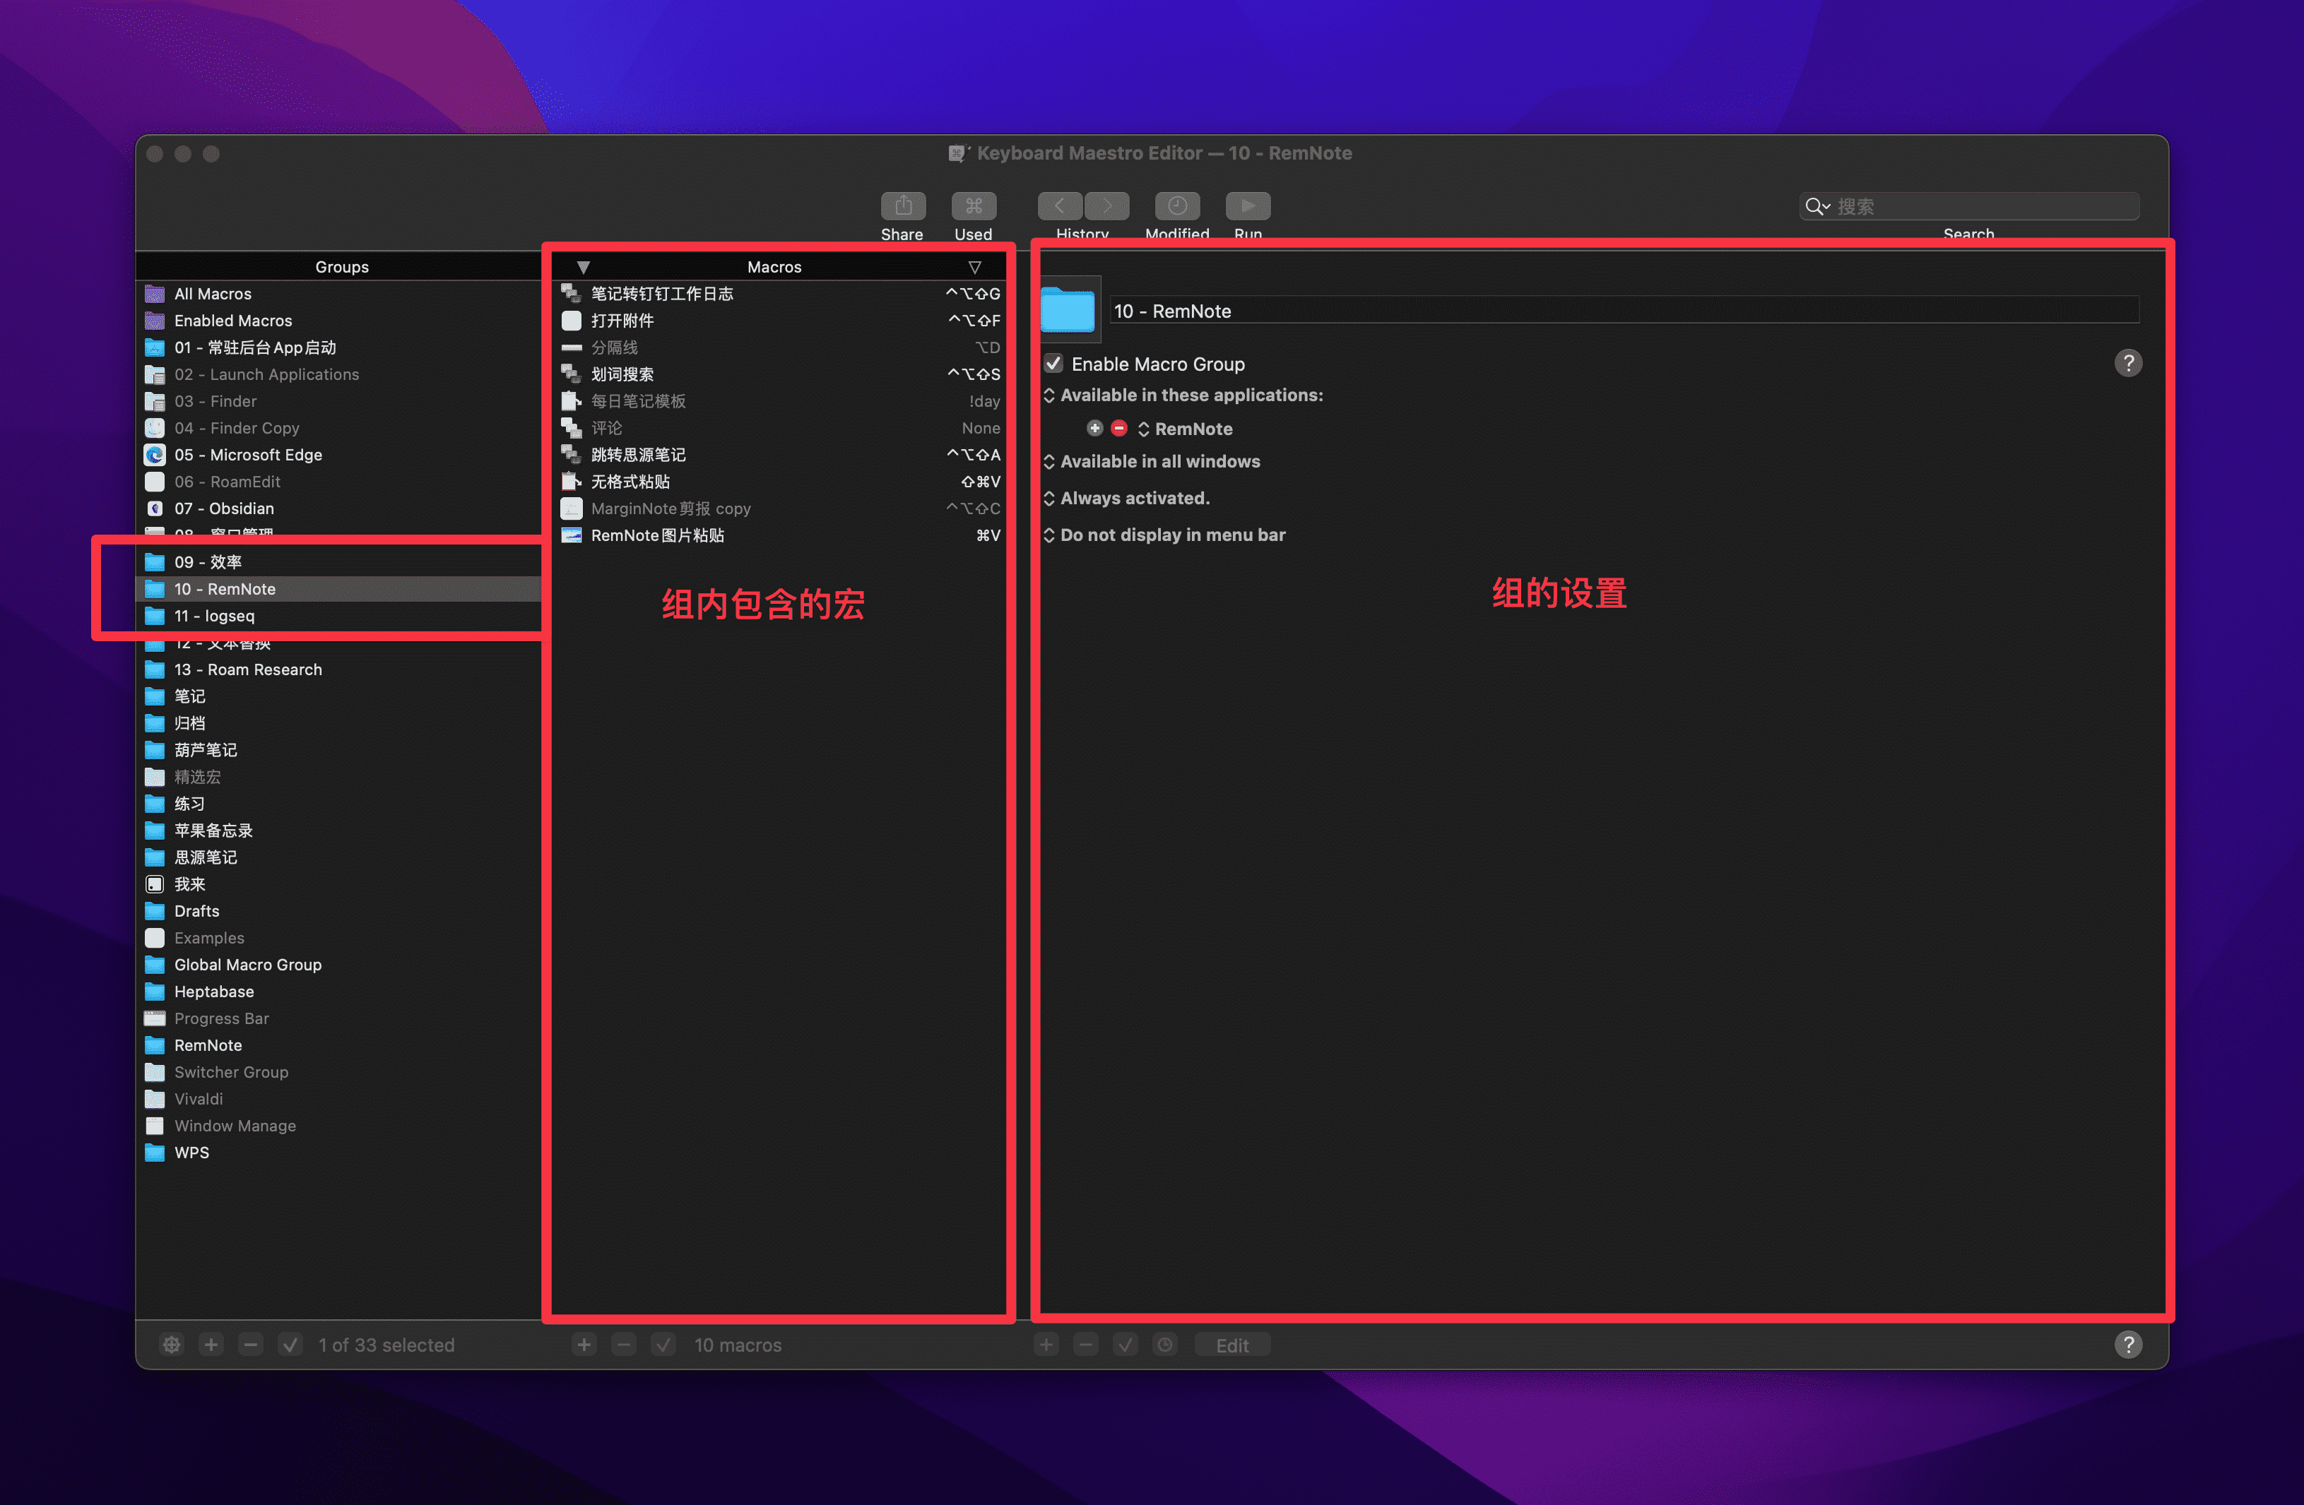
Task: Click the Modified clock toolbar icon
Action: [1176, 206]
